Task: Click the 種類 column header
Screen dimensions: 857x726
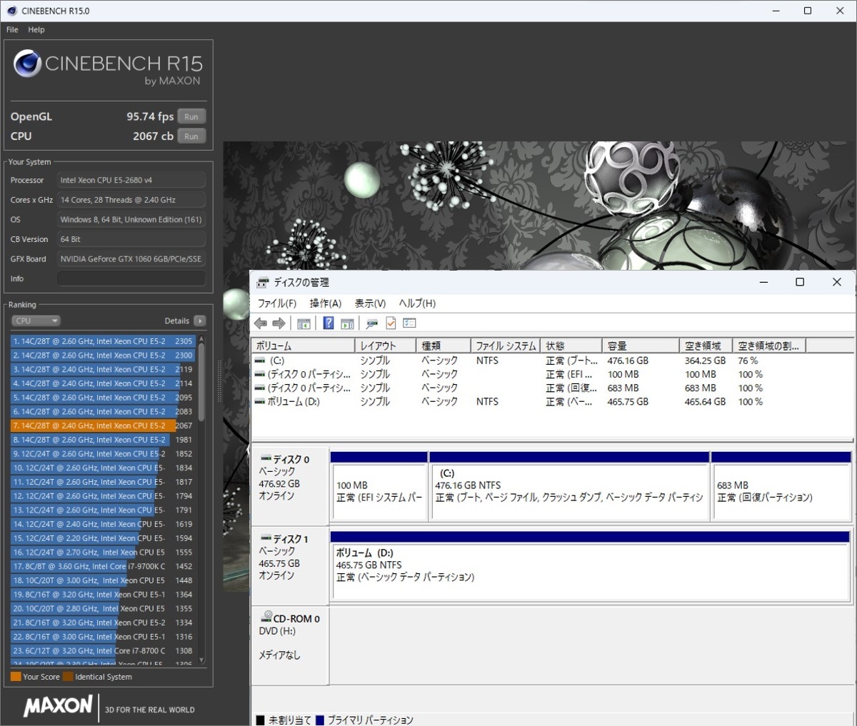Action: (443, 346)
